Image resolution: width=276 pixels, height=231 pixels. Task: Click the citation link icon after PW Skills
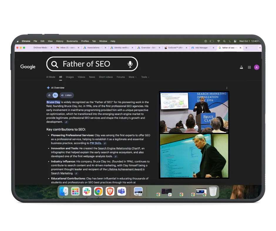coord(105,143)
